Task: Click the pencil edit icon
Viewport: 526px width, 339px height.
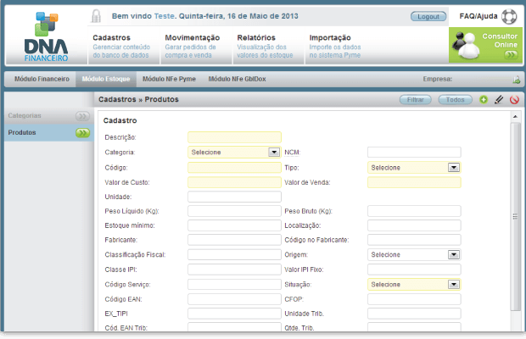Action: 499,100
